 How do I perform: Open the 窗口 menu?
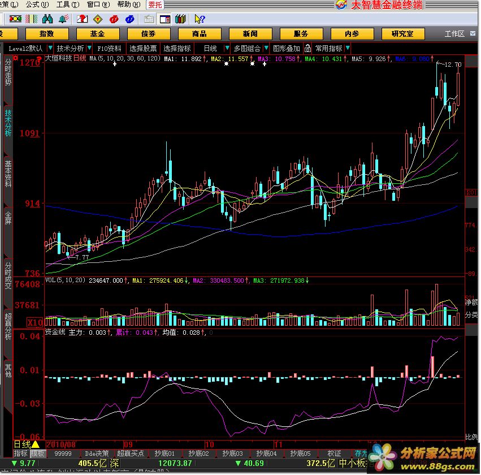[x=98, y=5]
